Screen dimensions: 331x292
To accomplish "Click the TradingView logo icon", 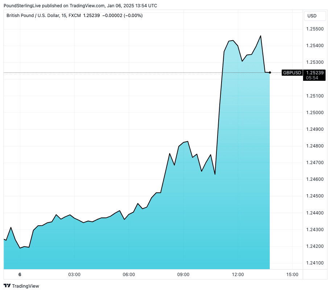I will (7, 286).
